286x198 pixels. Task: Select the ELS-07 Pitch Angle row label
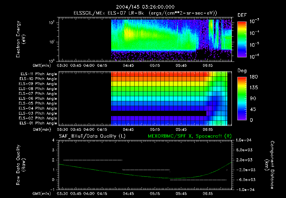pos(38,94)
